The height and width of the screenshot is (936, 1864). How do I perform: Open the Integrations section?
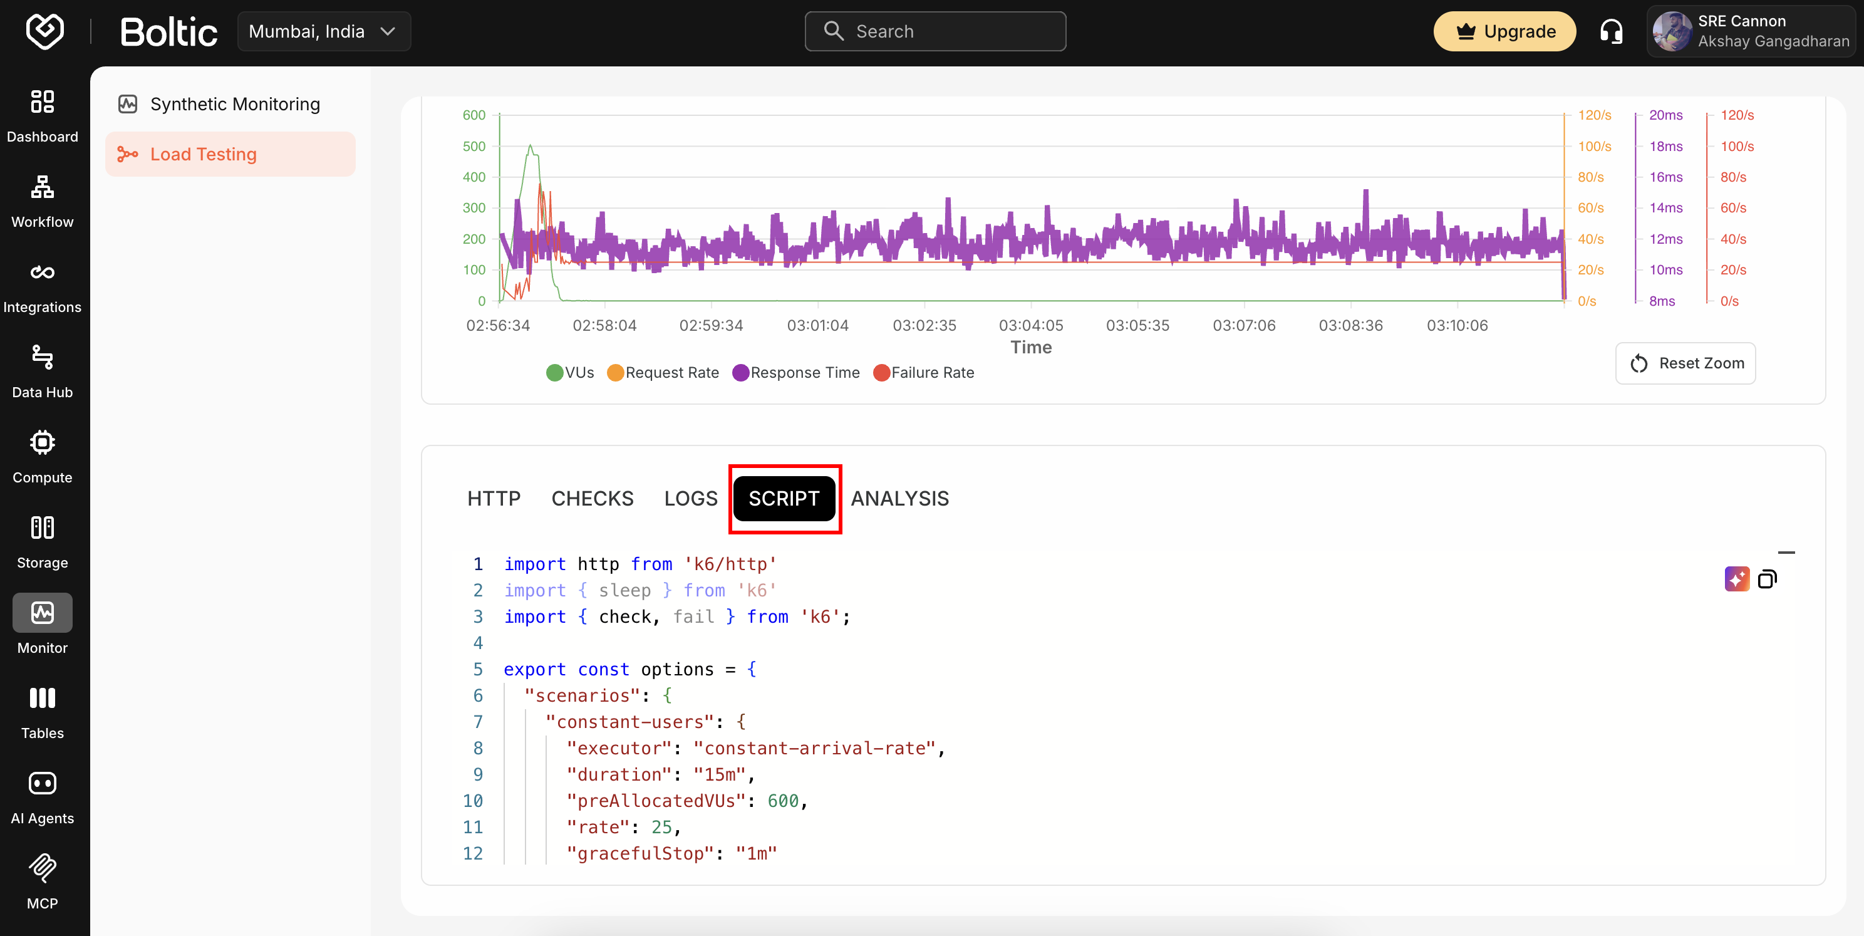(42, 286)
